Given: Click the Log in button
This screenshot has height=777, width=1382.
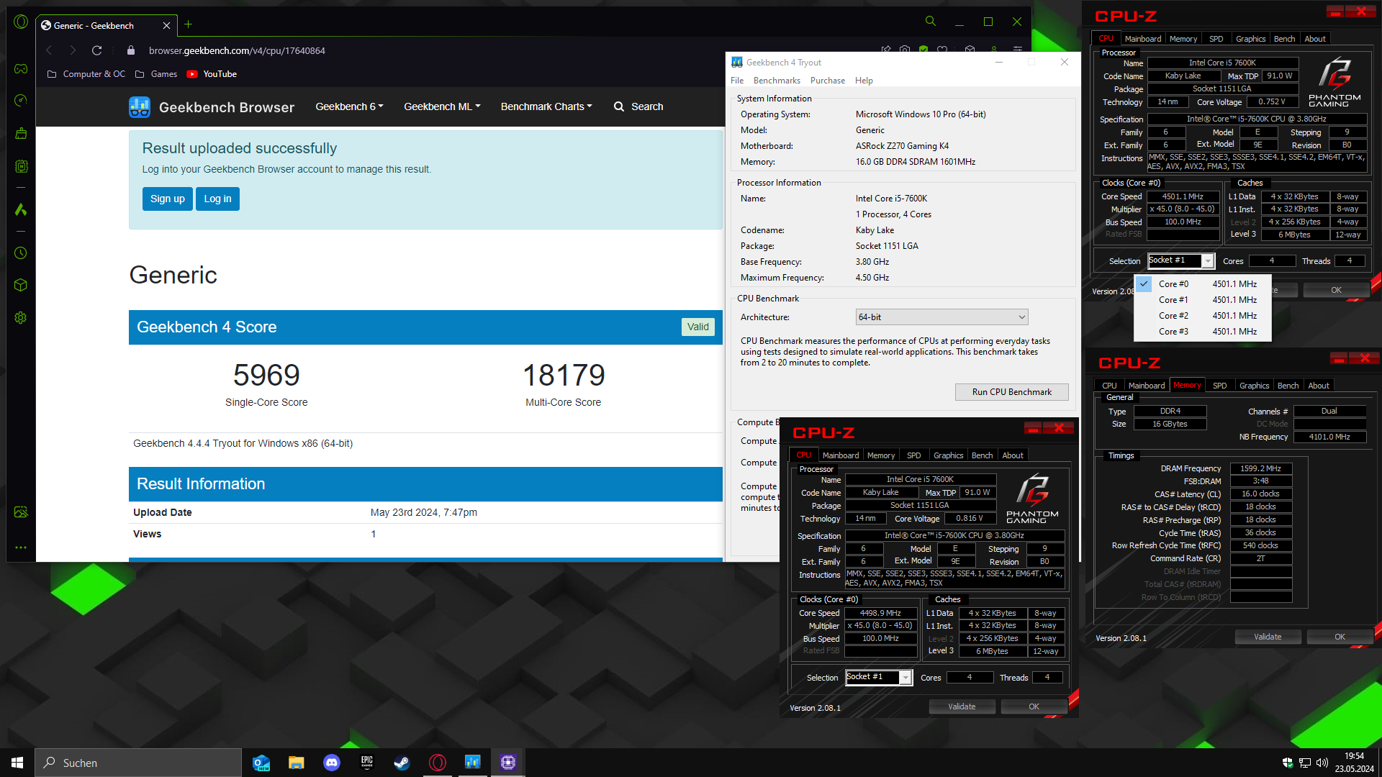Looking at the screenshot, I should coord(217,199).
